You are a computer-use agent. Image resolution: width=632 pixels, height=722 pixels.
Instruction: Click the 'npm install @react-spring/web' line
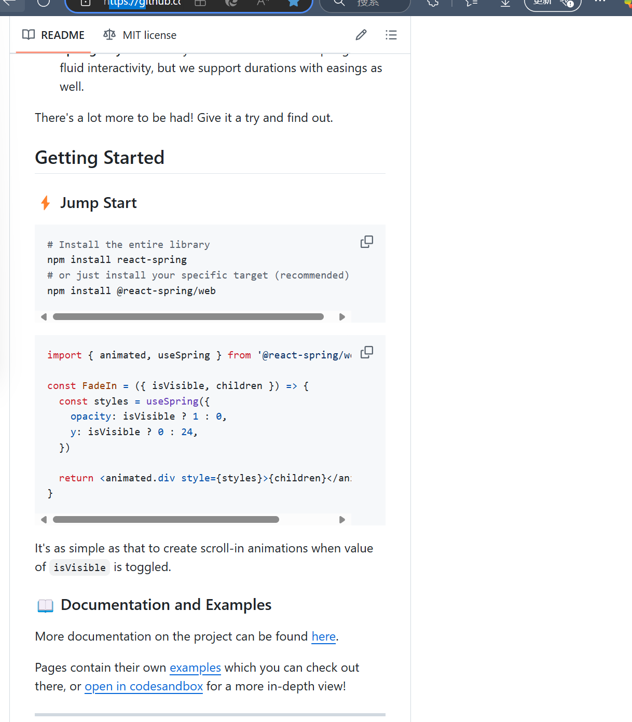131,291
